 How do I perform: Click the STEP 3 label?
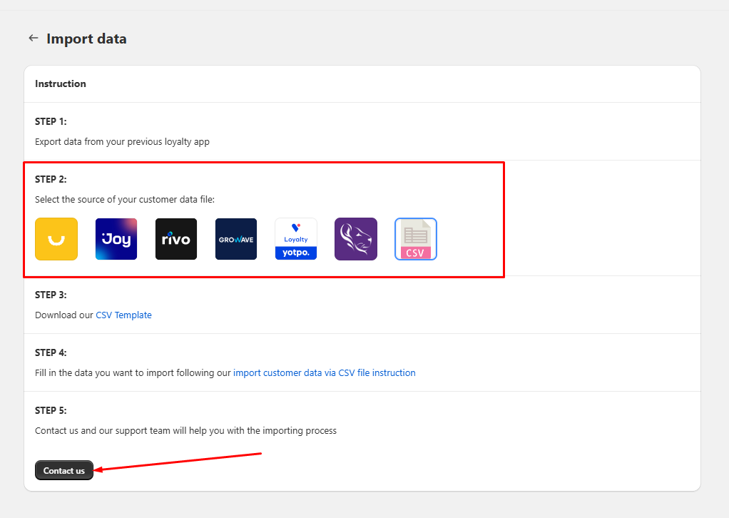(x=51, y=295)
